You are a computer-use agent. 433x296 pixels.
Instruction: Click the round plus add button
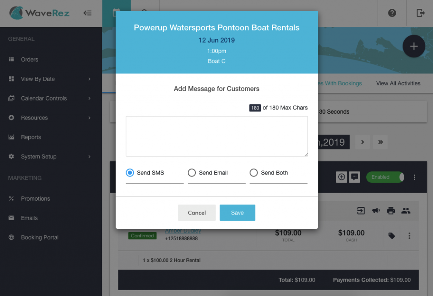(x=414, y=46)
